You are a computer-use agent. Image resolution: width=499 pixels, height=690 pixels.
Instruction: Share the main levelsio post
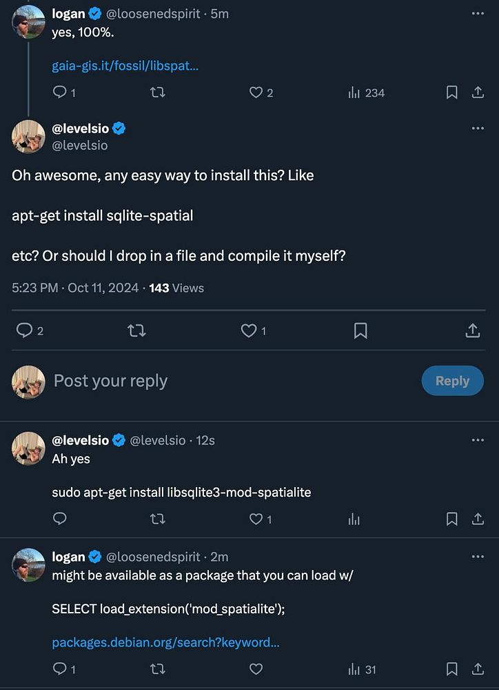(x=473, y=331)
